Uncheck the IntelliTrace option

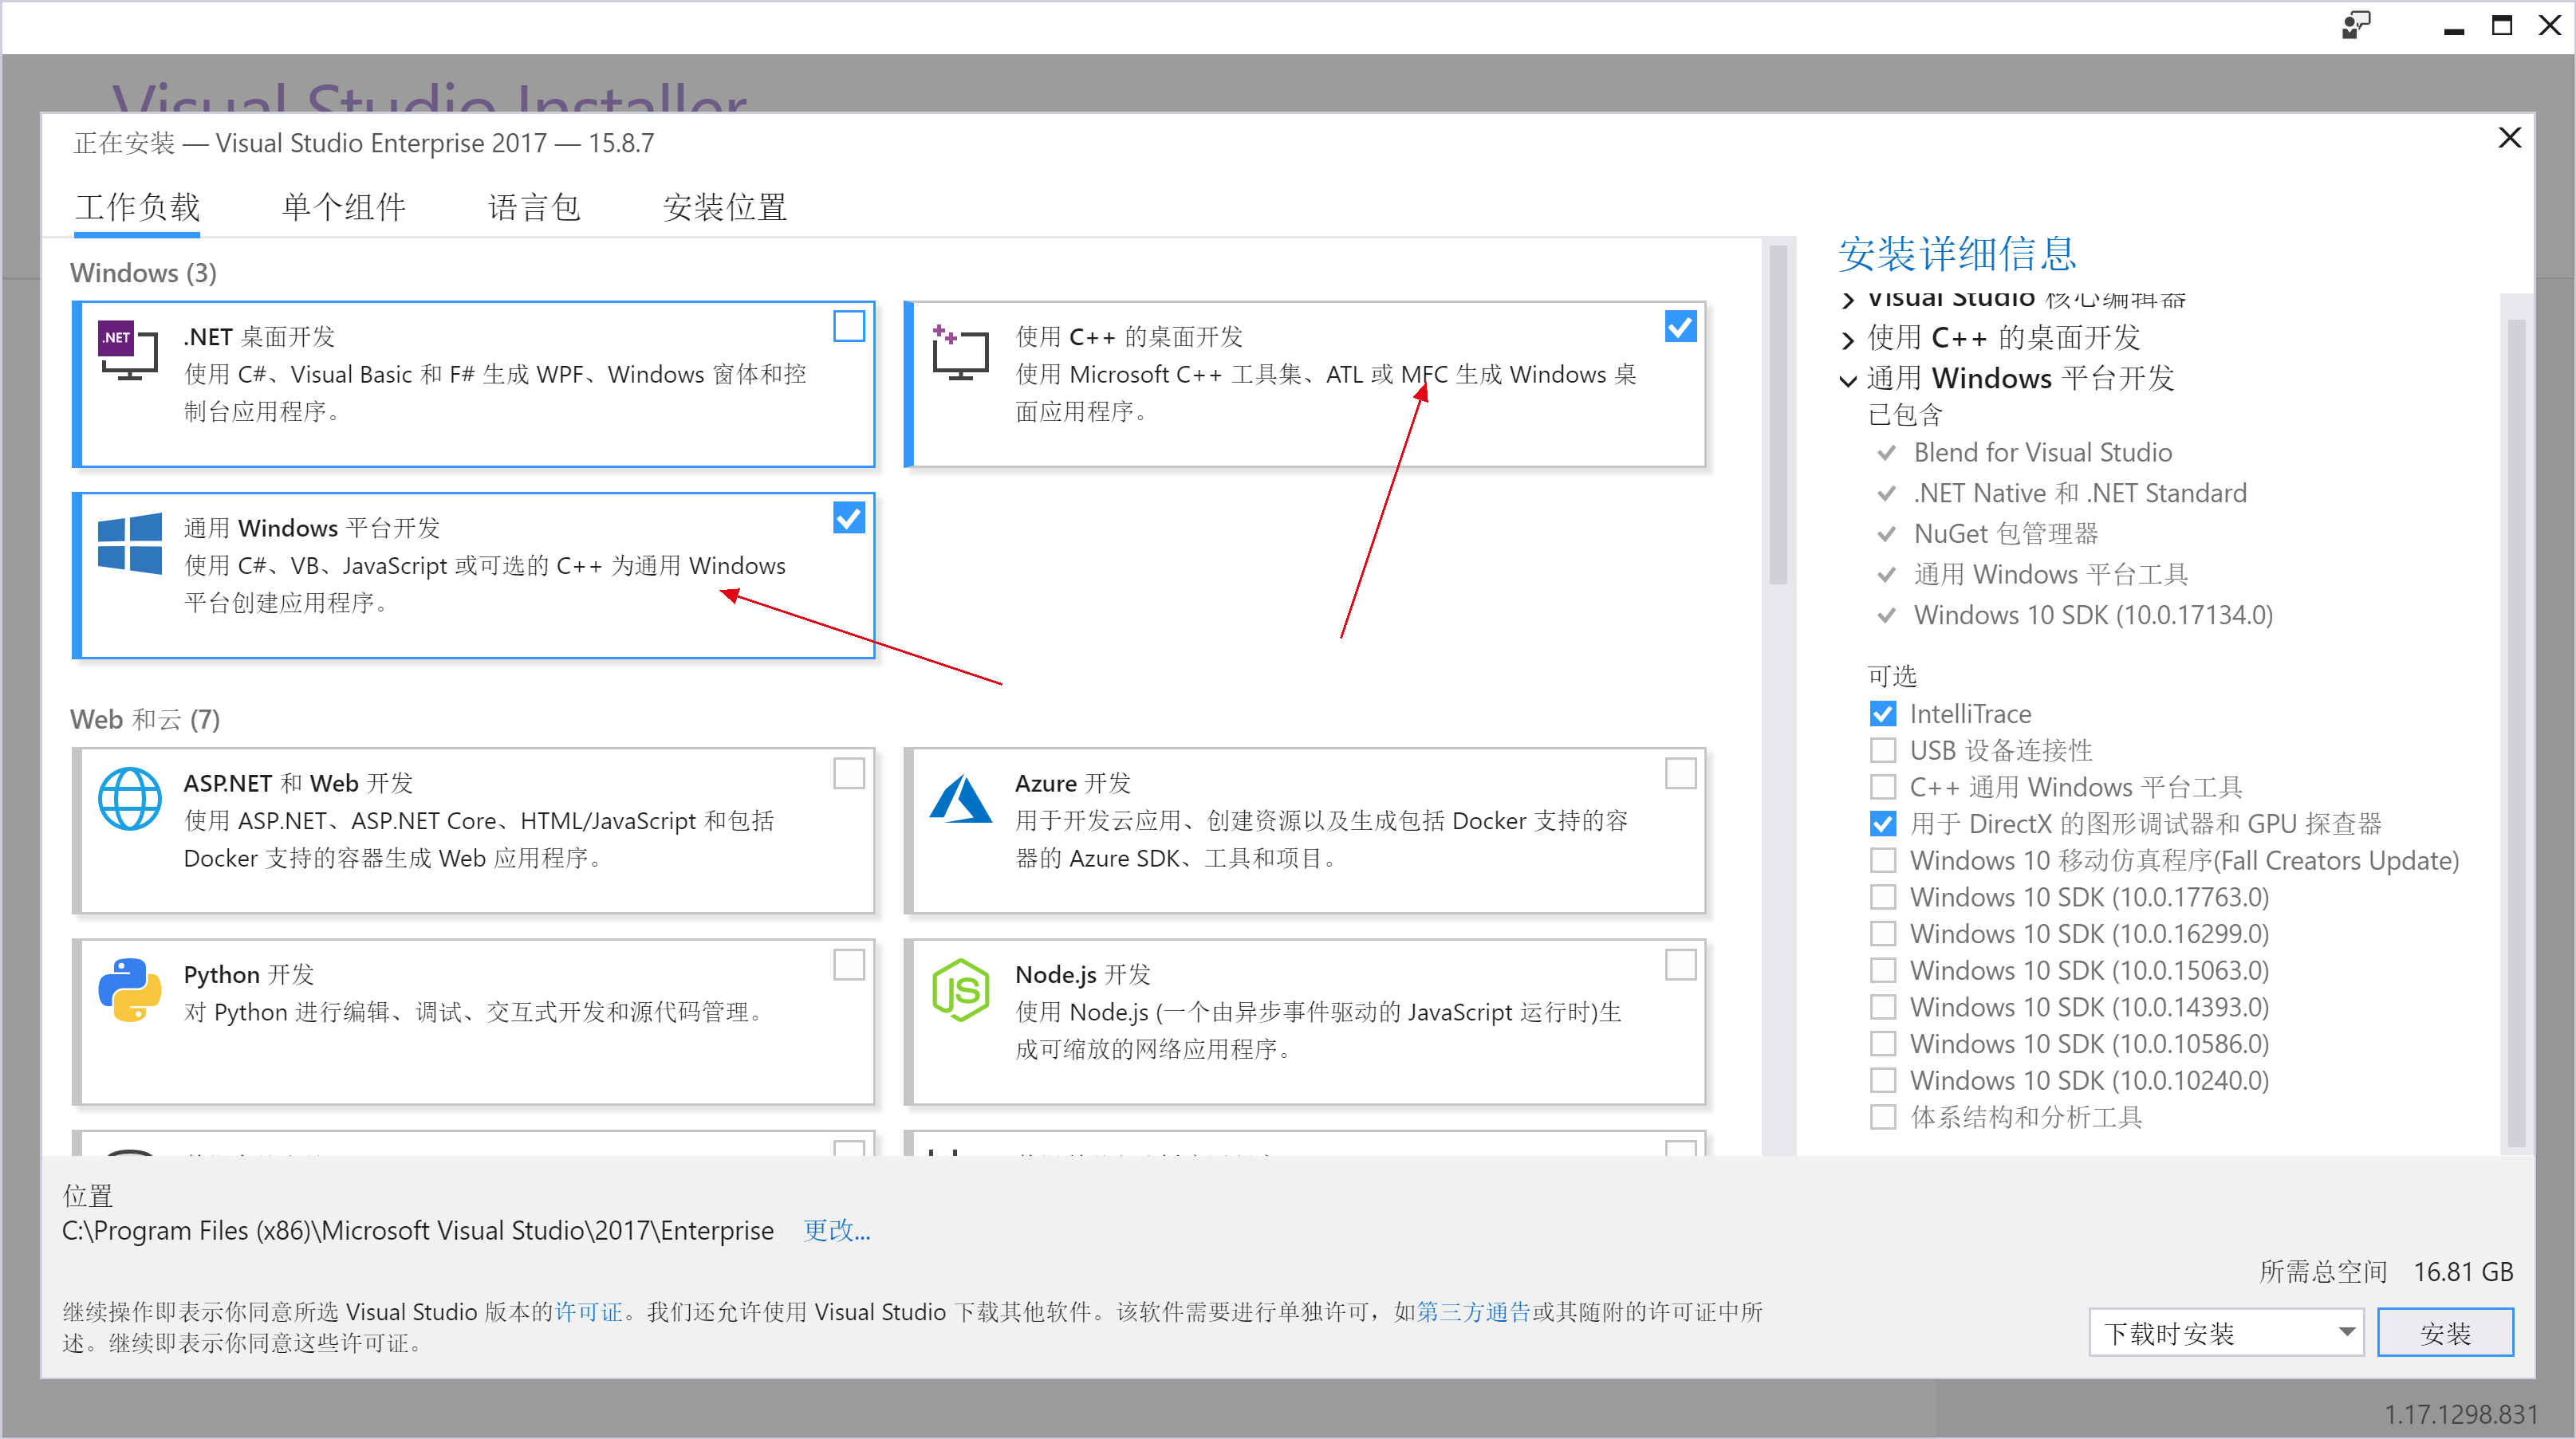click(x=1882, y=714)
